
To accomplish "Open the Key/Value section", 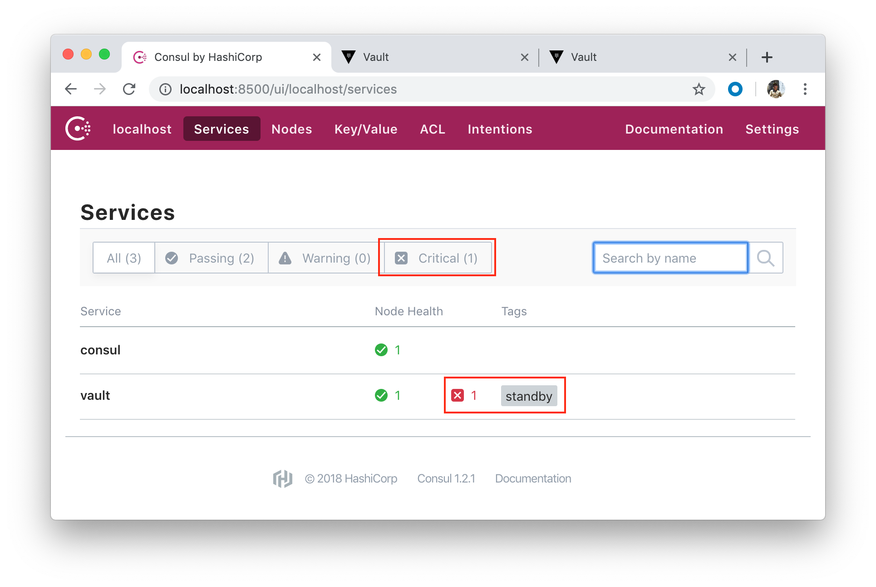I will [366, 129].
